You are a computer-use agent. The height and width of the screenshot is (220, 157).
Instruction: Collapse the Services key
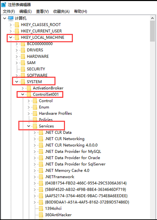click(29, 126)
